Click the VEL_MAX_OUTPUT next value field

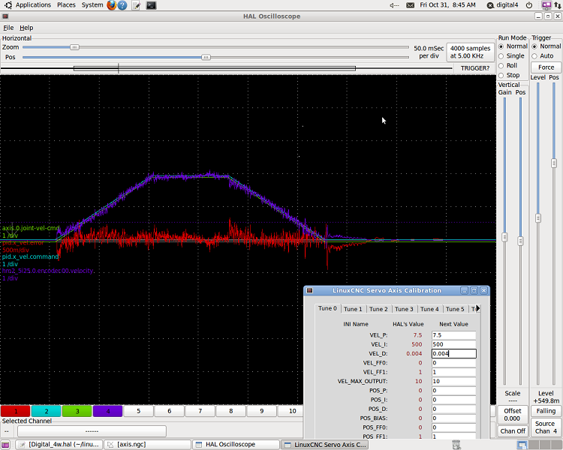coord(453,382)
